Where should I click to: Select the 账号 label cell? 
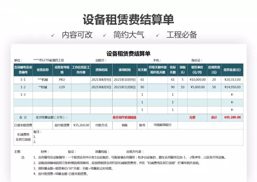click(x=142, y=125)
